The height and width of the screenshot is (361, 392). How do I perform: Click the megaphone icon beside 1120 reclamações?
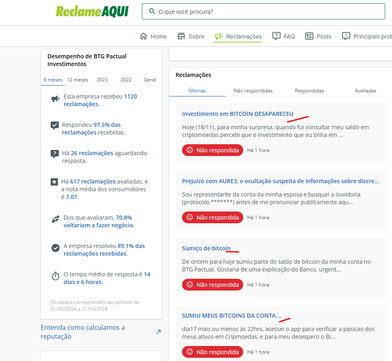(x=55, y=99)
